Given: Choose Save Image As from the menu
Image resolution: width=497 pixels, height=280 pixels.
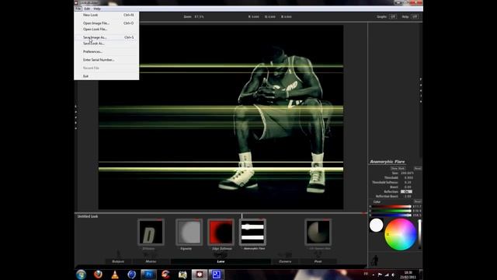Looking at the screenshot, I should [106, 37].
